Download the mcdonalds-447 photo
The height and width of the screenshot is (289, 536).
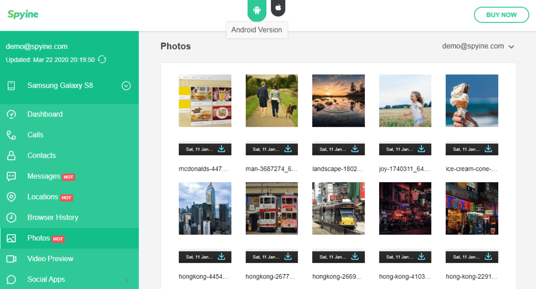221,149
